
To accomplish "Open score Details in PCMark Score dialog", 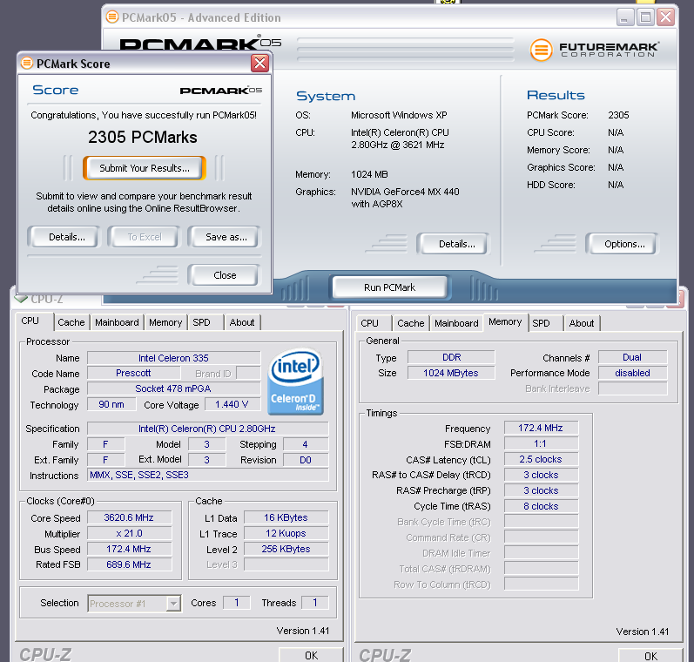I will point(66,237).
